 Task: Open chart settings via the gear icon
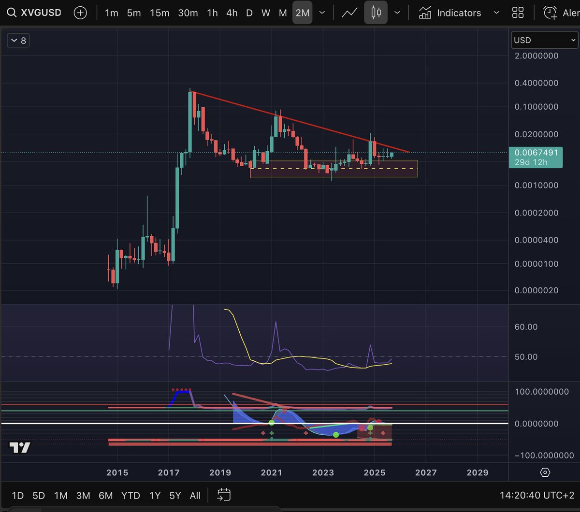point(545,473)
